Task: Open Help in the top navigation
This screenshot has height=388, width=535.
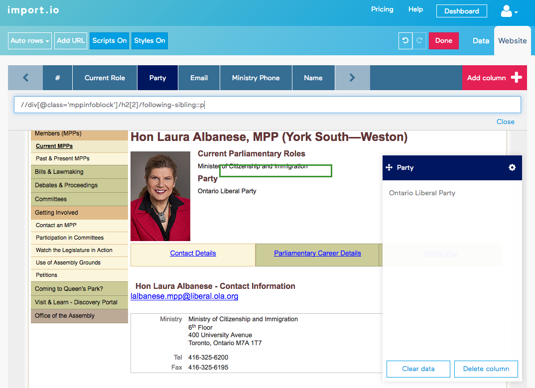Action: click(415, 9)
